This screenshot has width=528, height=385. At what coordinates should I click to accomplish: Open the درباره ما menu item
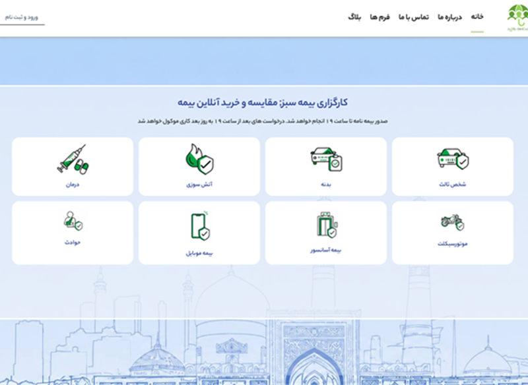(450, 17)
